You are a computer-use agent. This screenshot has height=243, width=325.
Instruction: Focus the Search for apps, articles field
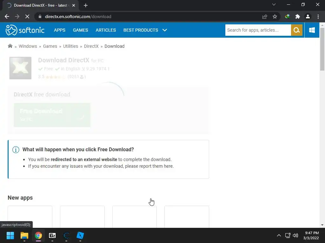pyautogui.click(x=258, y=30)
